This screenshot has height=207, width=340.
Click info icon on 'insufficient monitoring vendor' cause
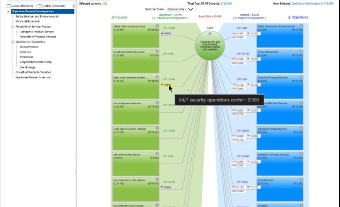coord(157,51)
